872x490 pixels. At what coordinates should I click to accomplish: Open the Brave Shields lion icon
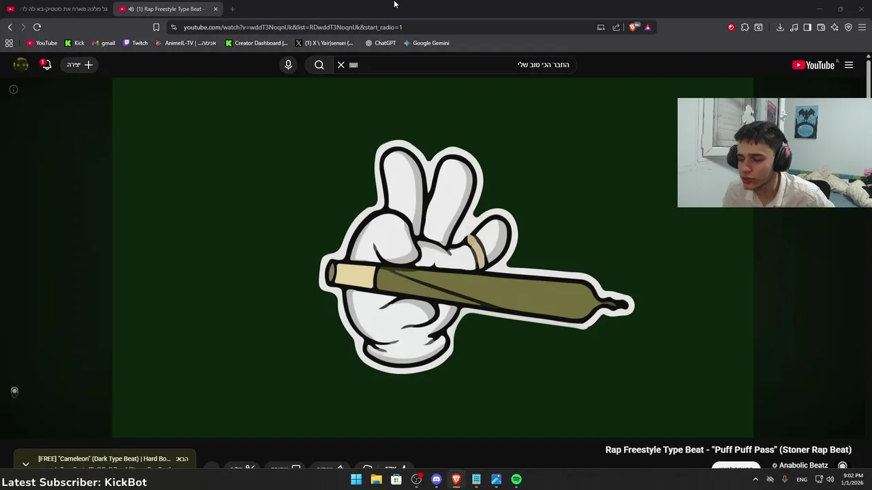633,27
